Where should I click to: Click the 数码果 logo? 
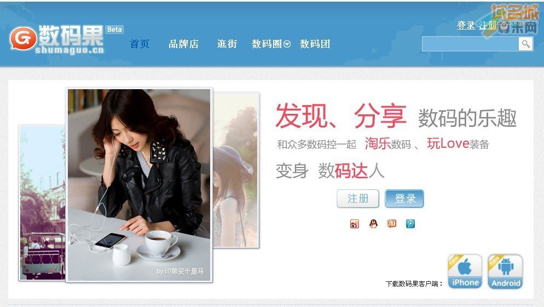[x=57, y=39]
